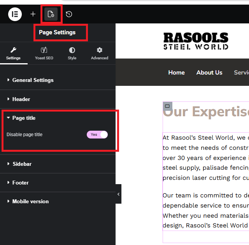Open Page Settings document icon
Screen dimensions: 249x245
tap(51, 14)
